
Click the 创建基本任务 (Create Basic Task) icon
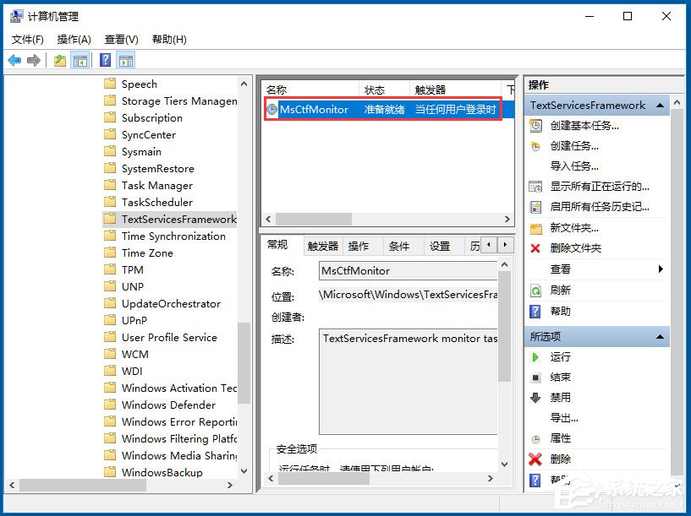(x=535, y=125)
